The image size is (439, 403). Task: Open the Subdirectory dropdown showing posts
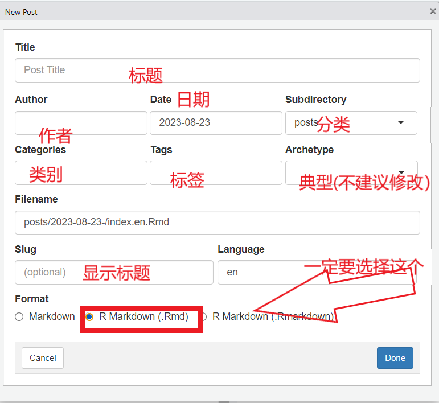click(351, 123)
